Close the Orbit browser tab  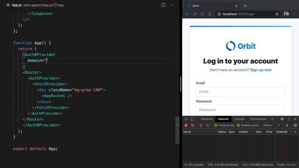pos(236,6)
